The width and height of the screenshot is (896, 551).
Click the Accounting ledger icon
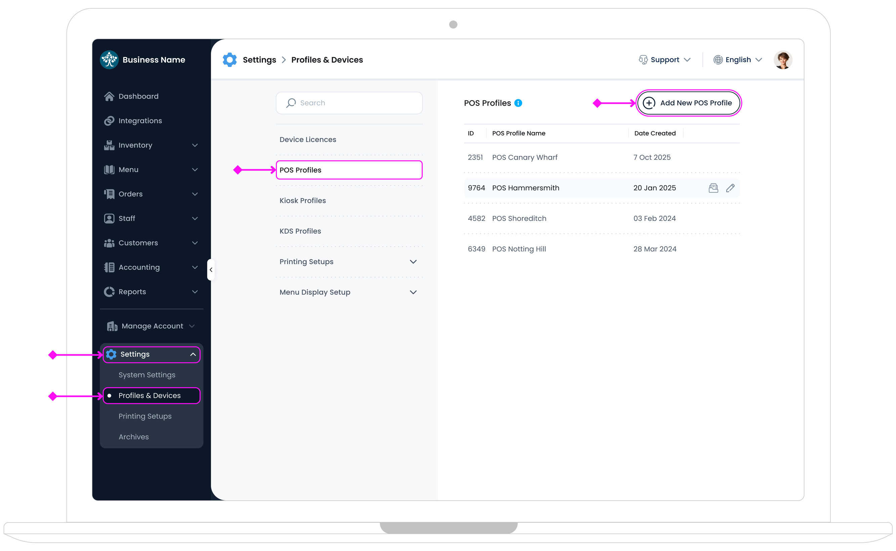109,267
